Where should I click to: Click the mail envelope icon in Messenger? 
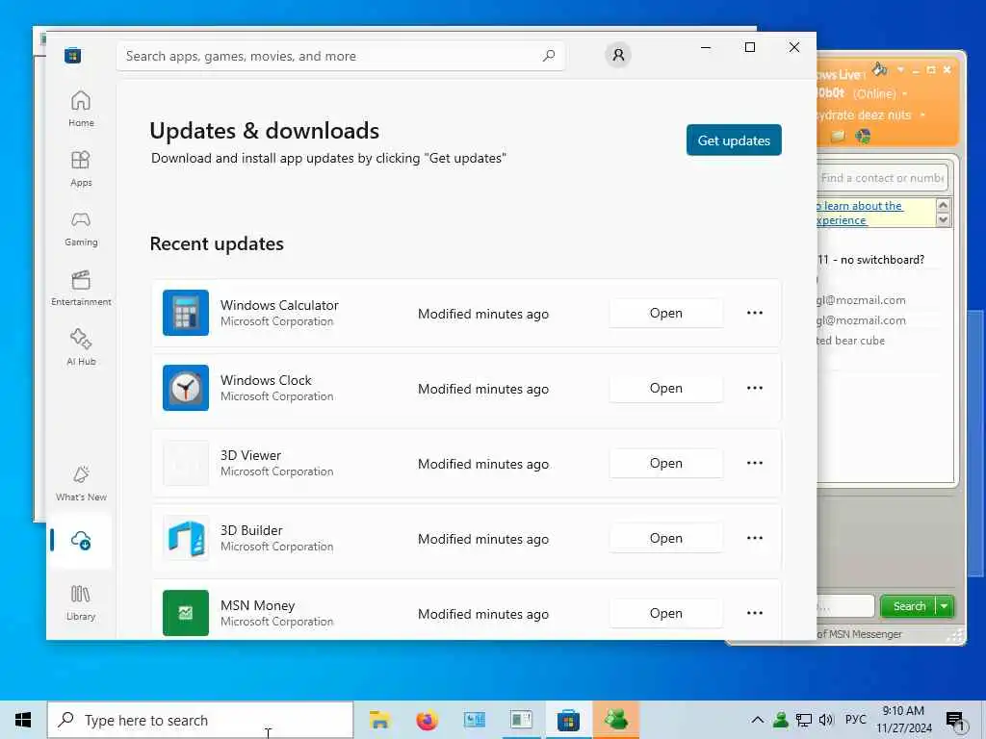point(838,136)
